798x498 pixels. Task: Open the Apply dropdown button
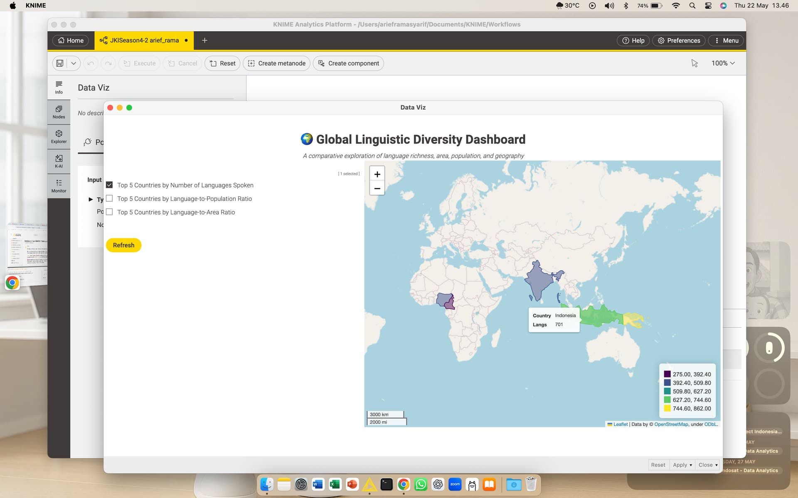point(682,465)
